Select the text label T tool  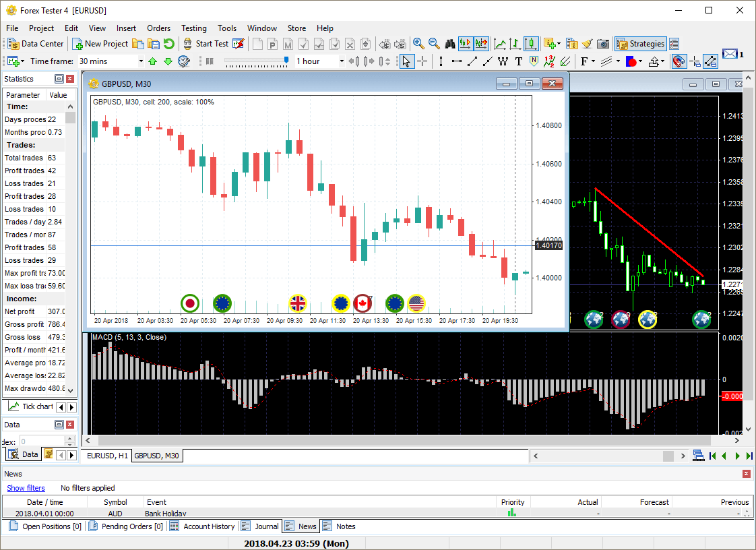tap(518, 61)
